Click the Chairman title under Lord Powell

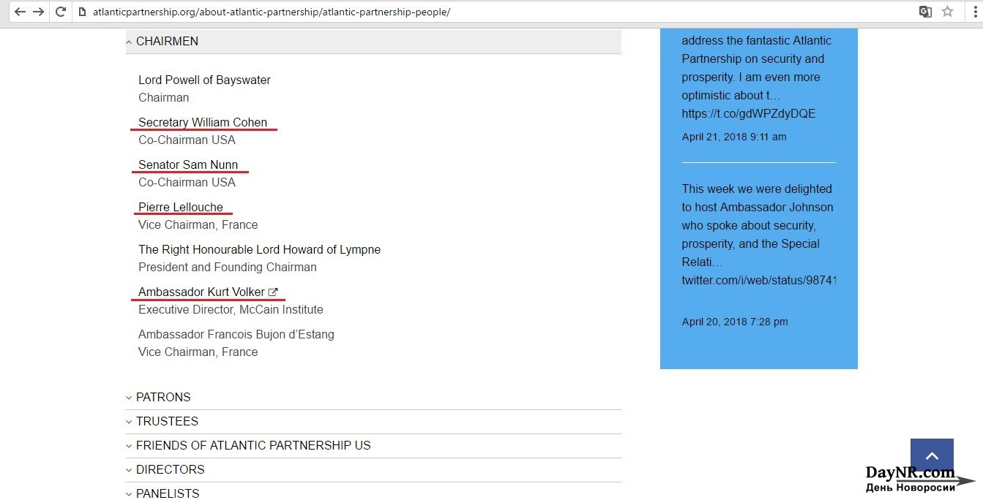click(x=164, y=97)
